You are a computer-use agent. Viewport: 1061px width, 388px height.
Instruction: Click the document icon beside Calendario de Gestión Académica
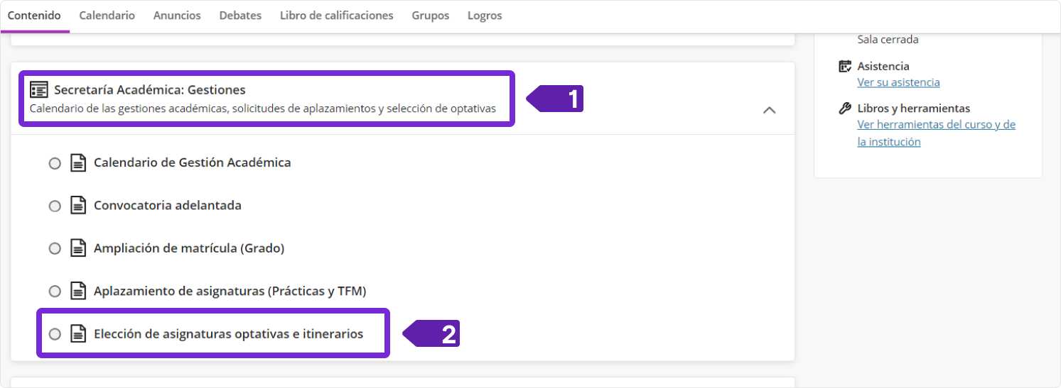pos(77,163)
